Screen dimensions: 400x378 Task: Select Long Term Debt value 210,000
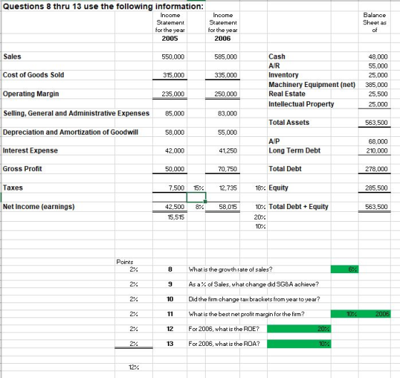(374, 150)
